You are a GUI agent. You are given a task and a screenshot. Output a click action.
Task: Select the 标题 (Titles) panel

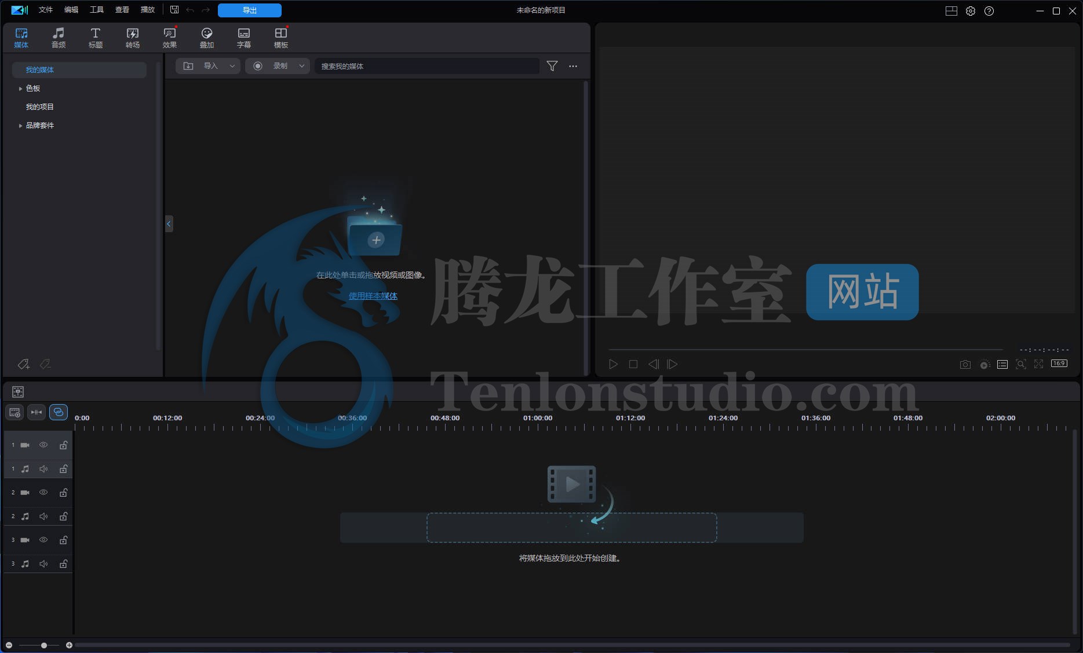[95, 36]
